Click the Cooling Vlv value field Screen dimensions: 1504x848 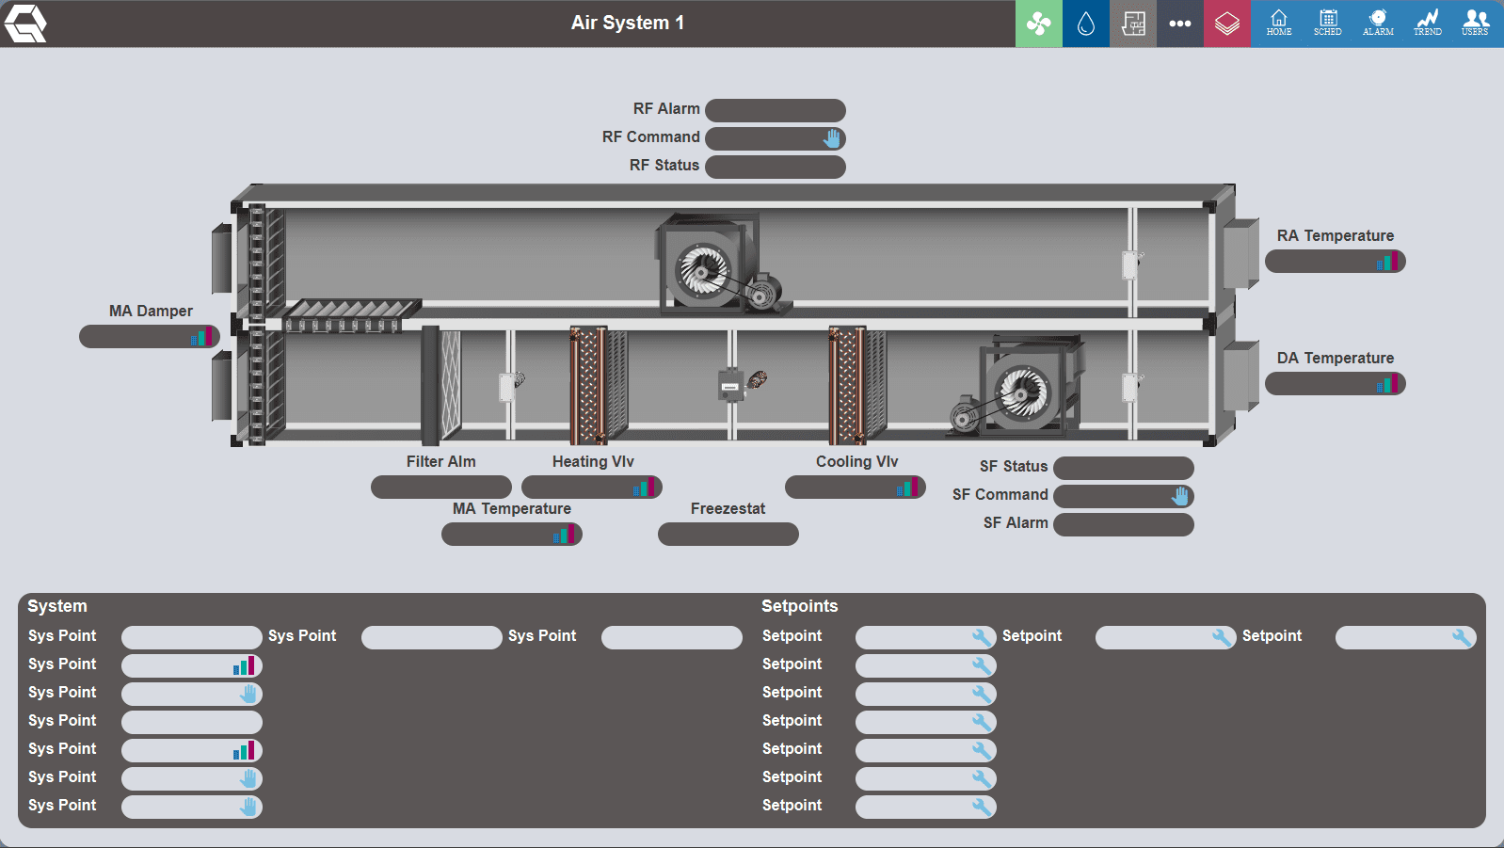pos(840,488)
